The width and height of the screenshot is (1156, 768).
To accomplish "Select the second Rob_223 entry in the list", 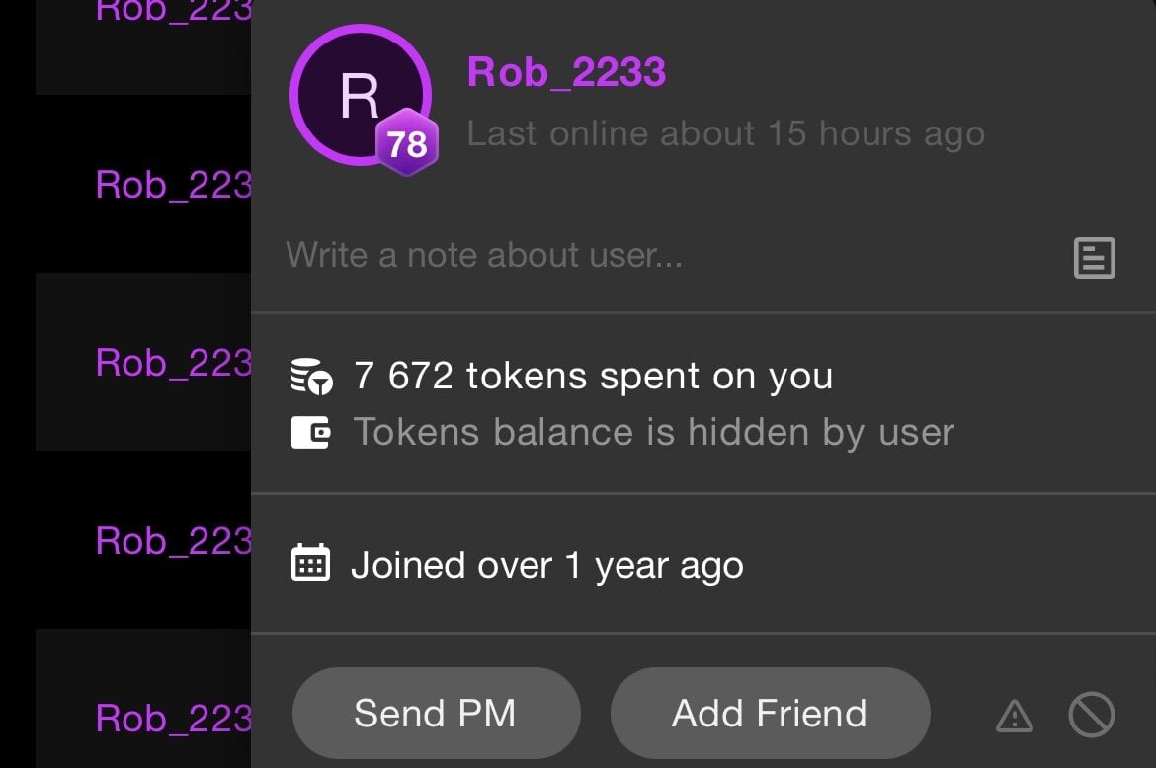I will 173,185.
